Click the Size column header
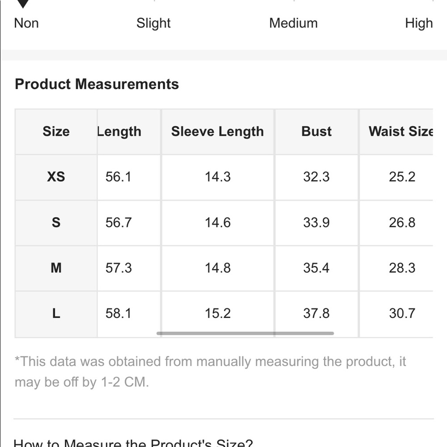This screenshot has height=447, width=447. 56,131
